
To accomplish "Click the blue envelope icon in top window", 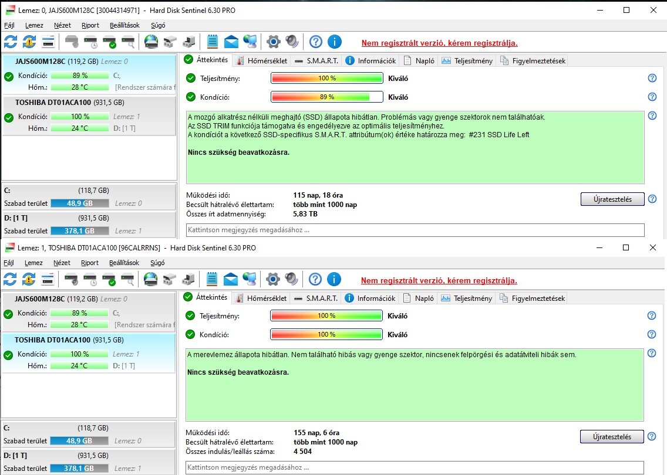I will 231,42.
